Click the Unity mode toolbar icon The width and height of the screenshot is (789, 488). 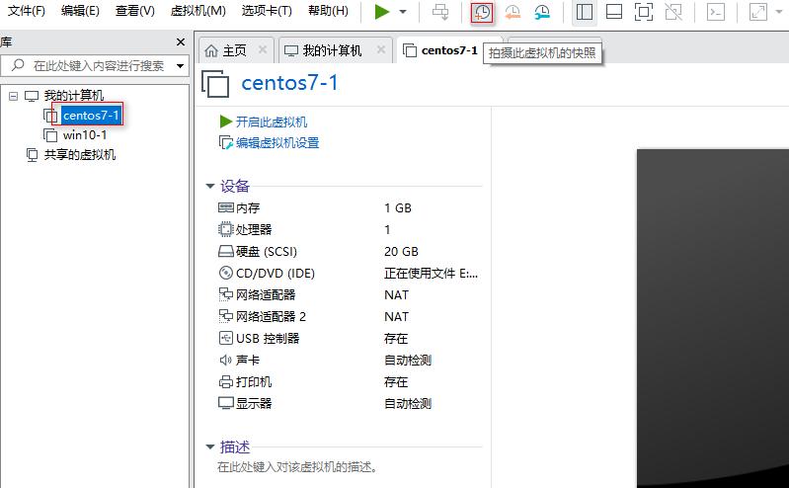pos(673,12)
